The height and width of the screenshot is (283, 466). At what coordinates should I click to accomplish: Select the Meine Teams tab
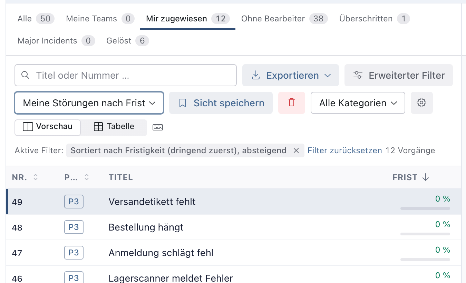pos(100,19)
